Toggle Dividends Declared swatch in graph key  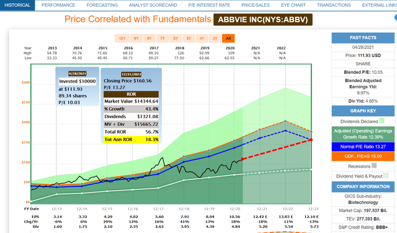point(381,121)
